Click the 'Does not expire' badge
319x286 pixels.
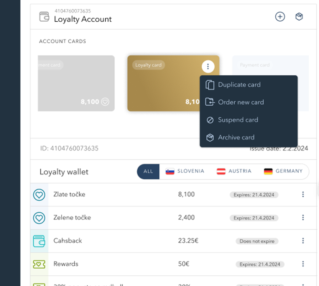point(257,241)
